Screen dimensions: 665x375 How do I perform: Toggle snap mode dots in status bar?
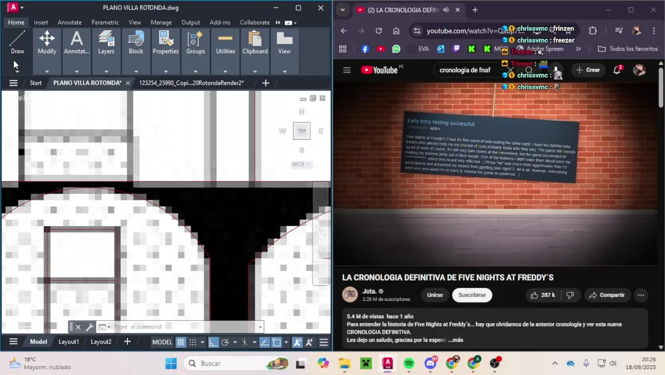click(x=193, y=342)
